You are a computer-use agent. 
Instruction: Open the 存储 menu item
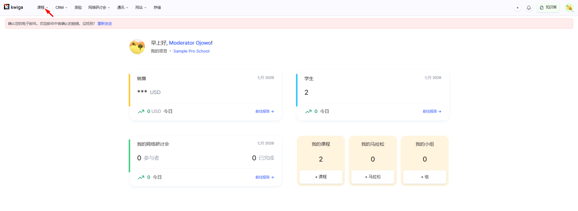click(157, 8)
